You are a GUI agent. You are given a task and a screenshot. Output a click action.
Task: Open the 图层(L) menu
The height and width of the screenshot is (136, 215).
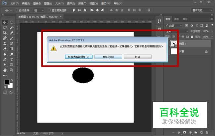click(48, 3)
